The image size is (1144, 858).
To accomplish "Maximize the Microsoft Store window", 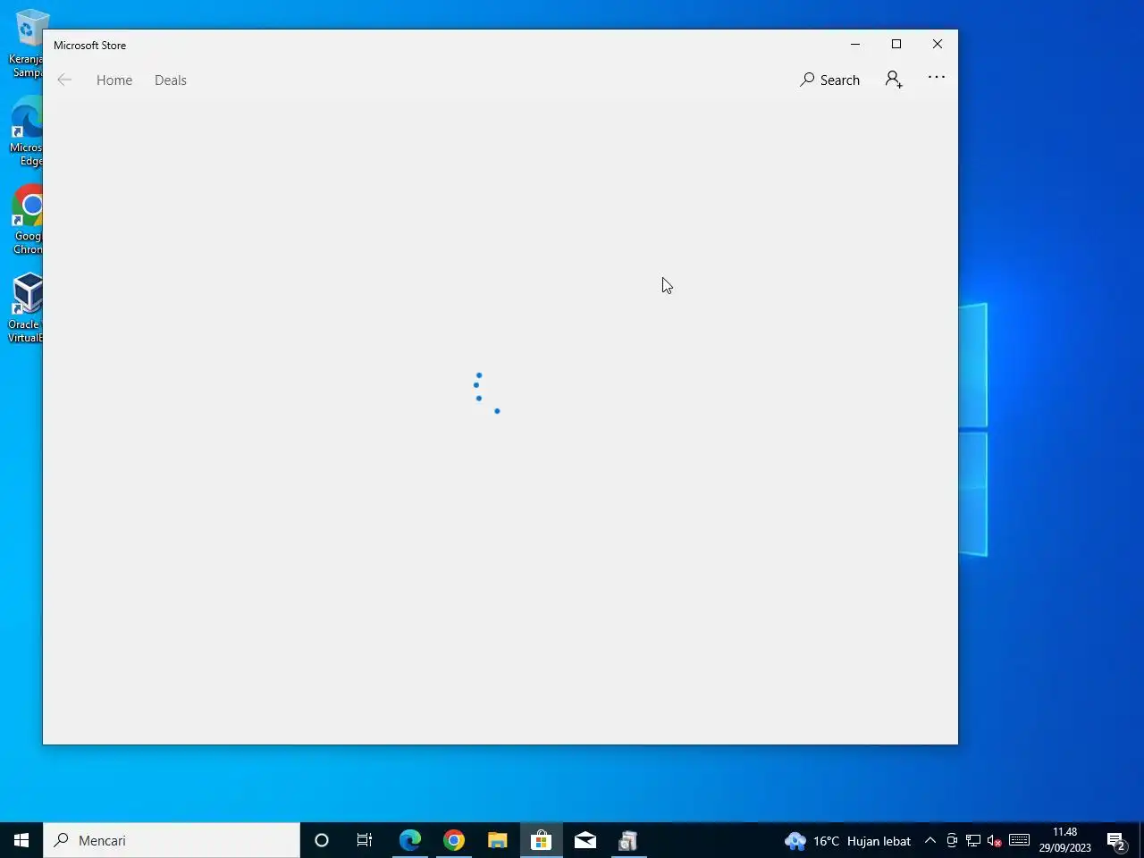I will pyautogui.click(x=896, y=44).
